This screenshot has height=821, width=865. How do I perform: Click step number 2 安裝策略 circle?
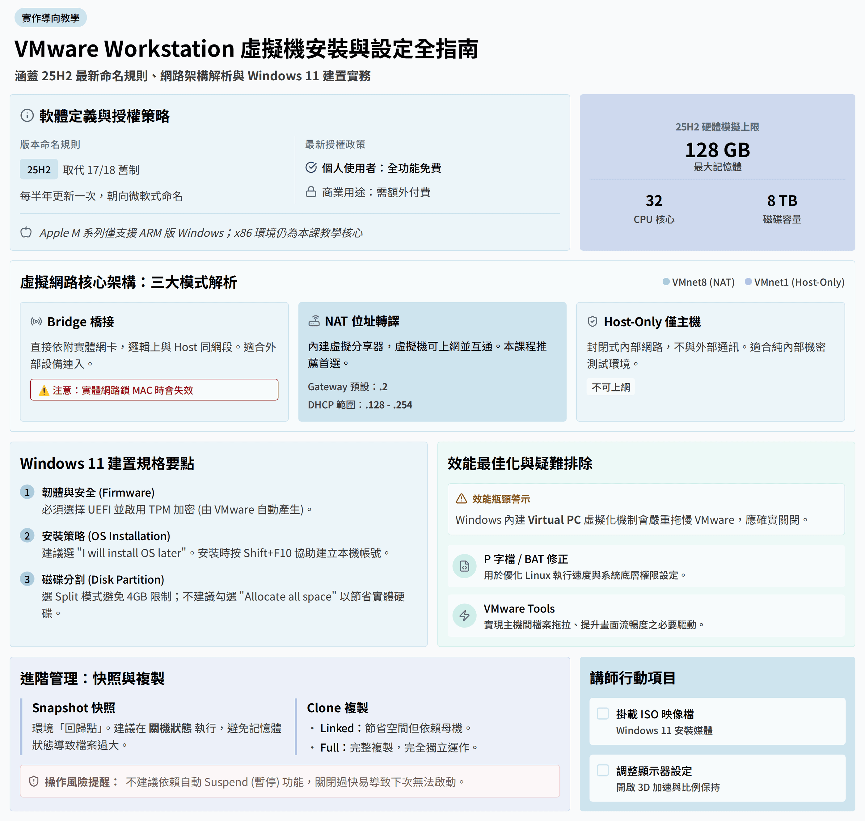[x=27, y=536]
